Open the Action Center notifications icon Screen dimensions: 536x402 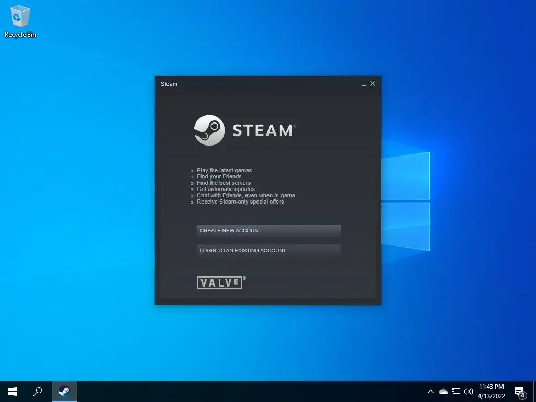click(x=520, y=392)
